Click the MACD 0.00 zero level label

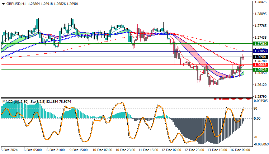pos(257,119)
